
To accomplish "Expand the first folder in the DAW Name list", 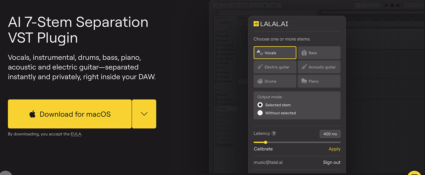I will pyautogui.click(x=240, y=22).
